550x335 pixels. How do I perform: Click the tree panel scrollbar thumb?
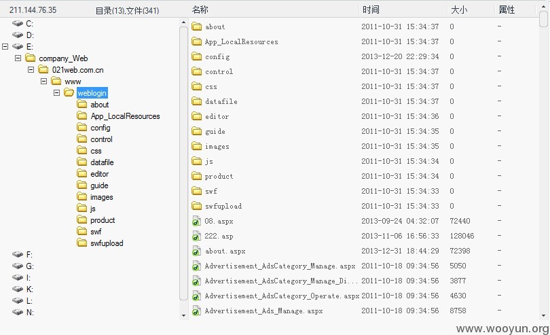click(183, 163)
